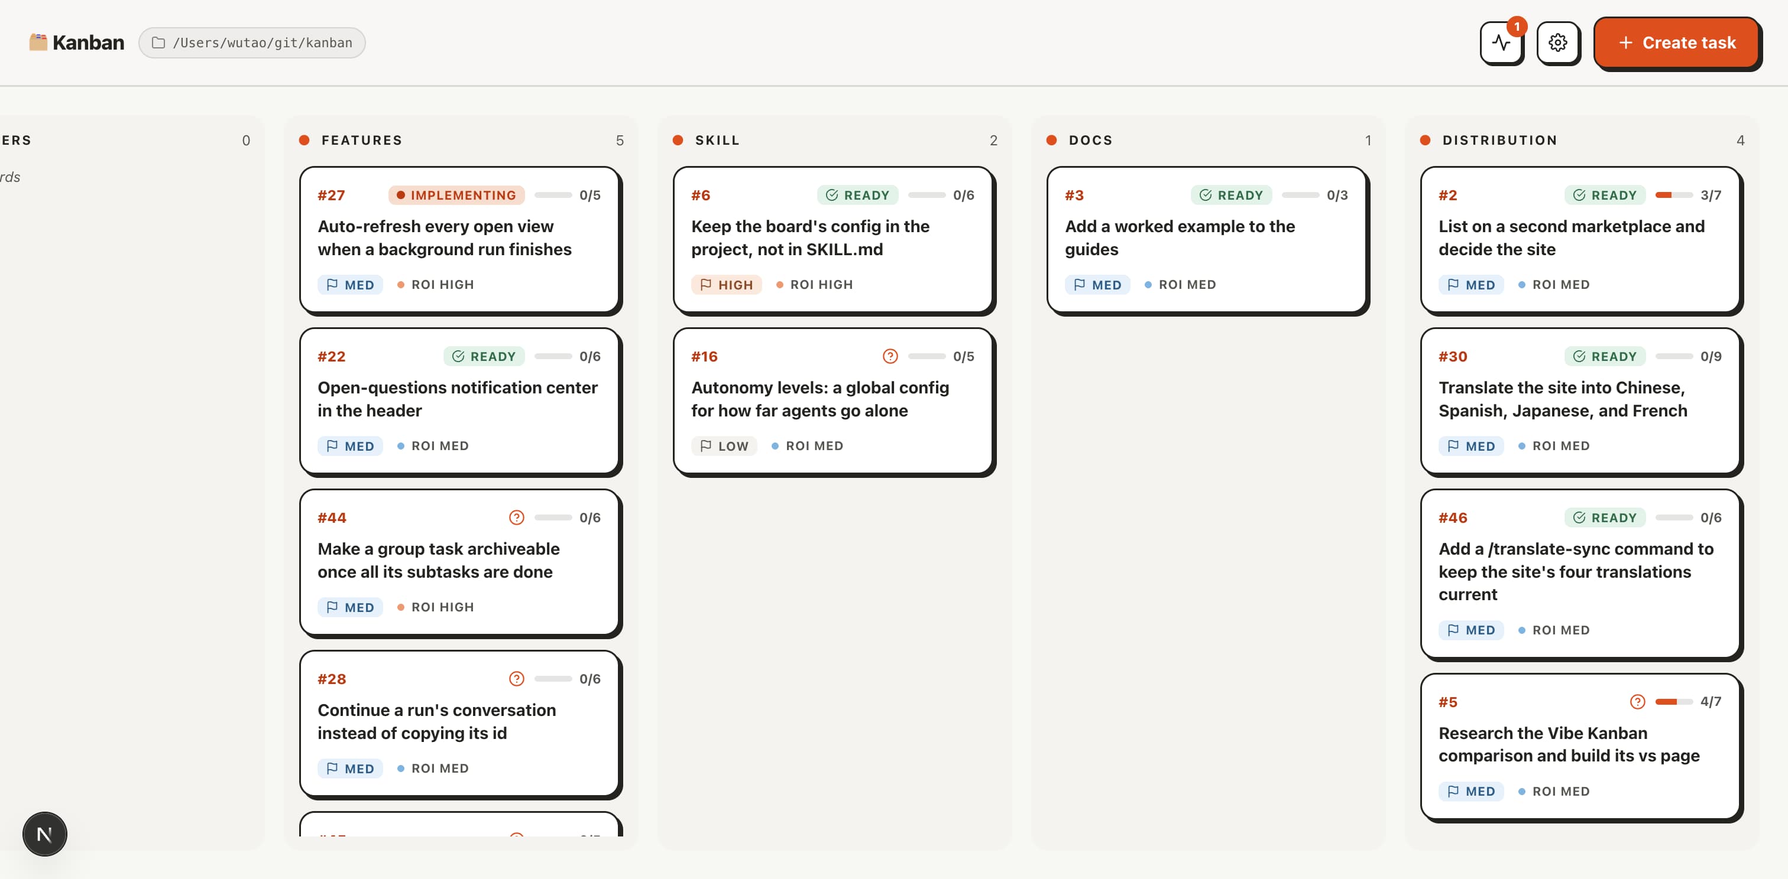1788x879 pixels.
Task: Click the READY badge on card #6
Action: pos(857,196)
